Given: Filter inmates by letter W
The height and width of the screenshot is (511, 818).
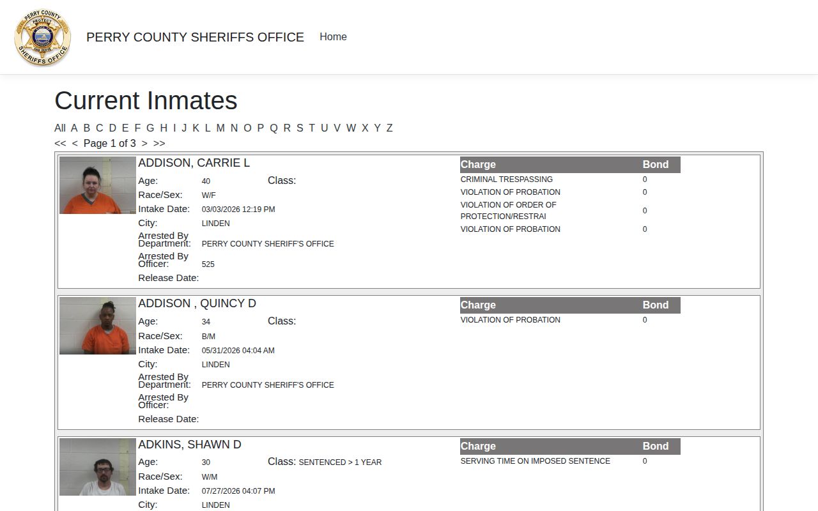Looking at the screenshot, I should [351, 128].
